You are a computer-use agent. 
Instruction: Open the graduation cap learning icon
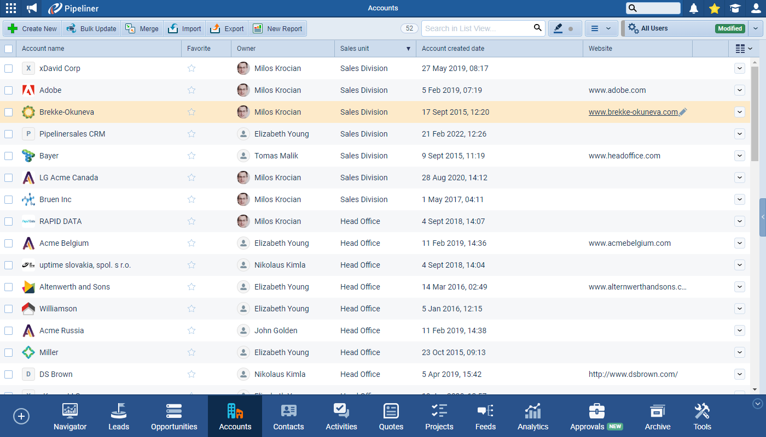pyautogui.click(x=735, y=8)
